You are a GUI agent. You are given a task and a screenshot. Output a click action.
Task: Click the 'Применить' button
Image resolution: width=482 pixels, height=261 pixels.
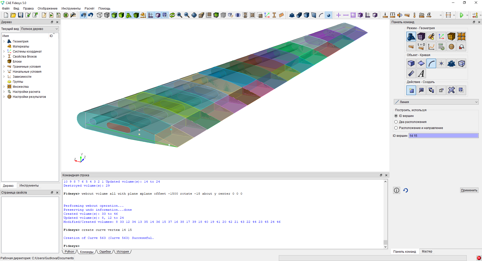point(469,190)
